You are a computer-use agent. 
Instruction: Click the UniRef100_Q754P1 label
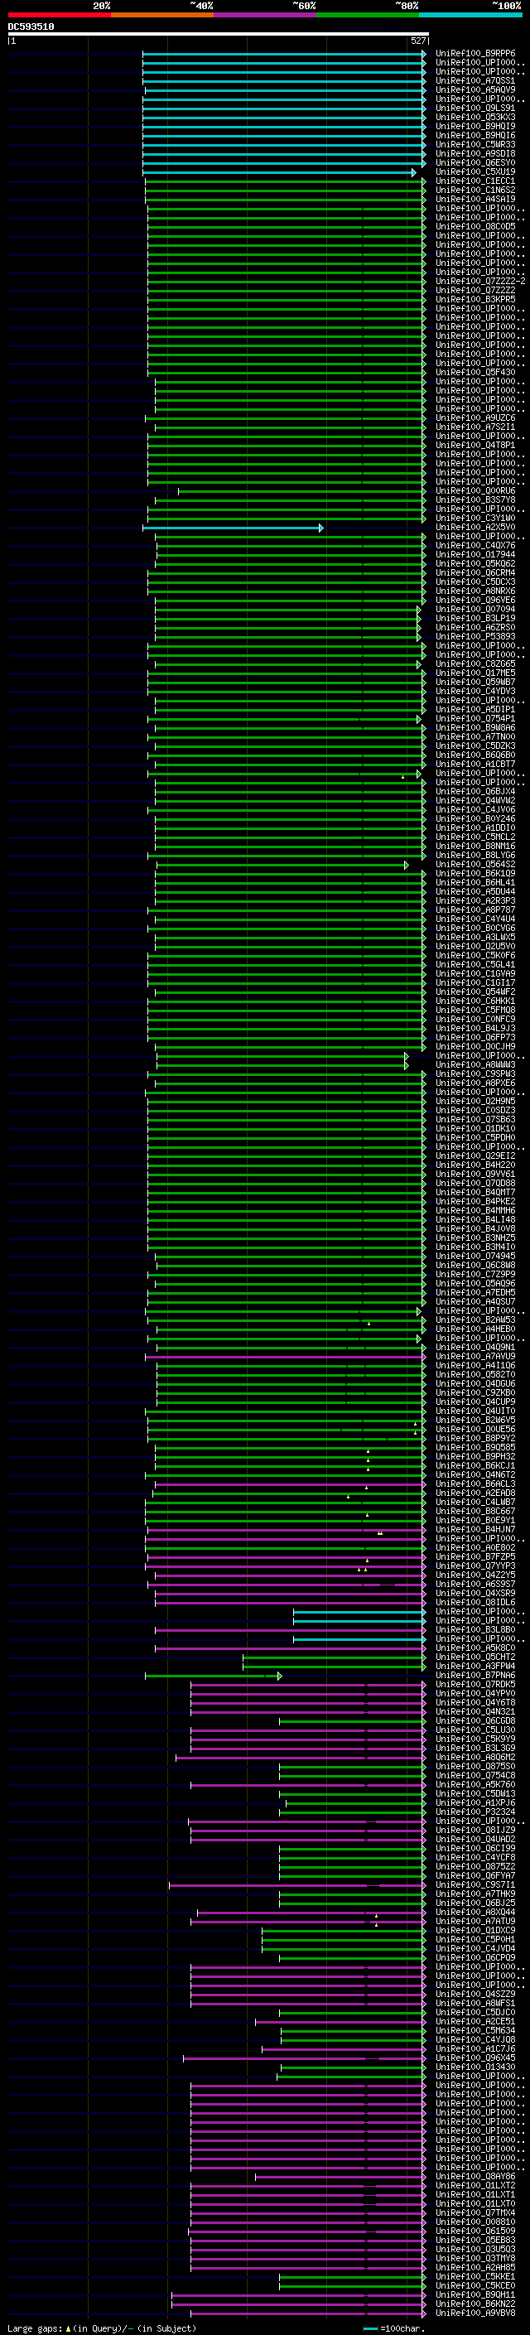[x=475, y=718]
